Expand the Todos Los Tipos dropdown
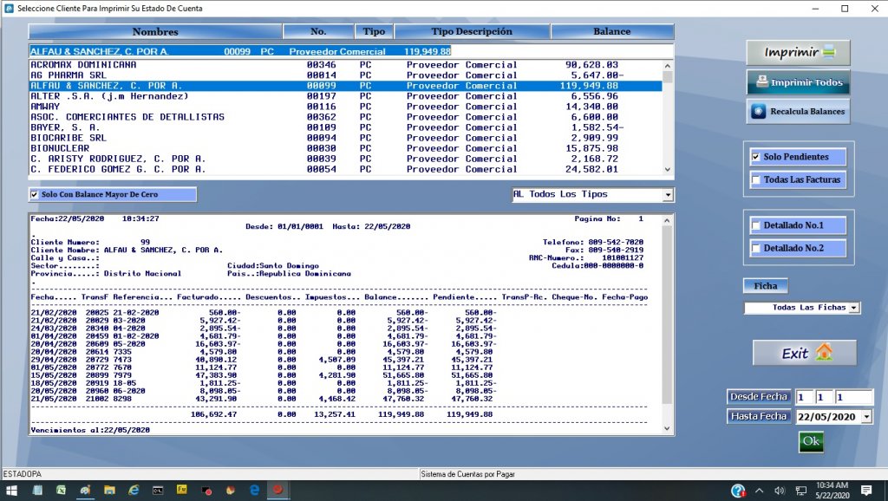The height and width of the screenshot is (501, 888). point(667,195)
